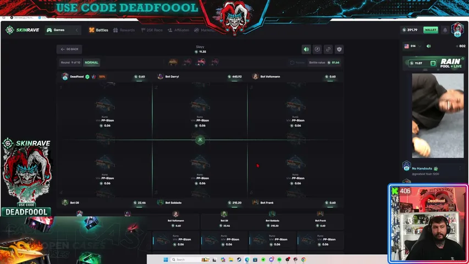Select the second case thumbnail in round strip
Image resolution: width=469 pixels, height=264 pixels.
187,62
